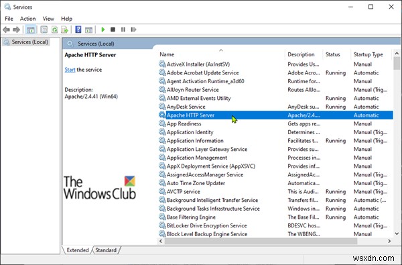Click the Restart Service toolbar icon
This screenshot has width=402, height=265.
coord(133,30)
